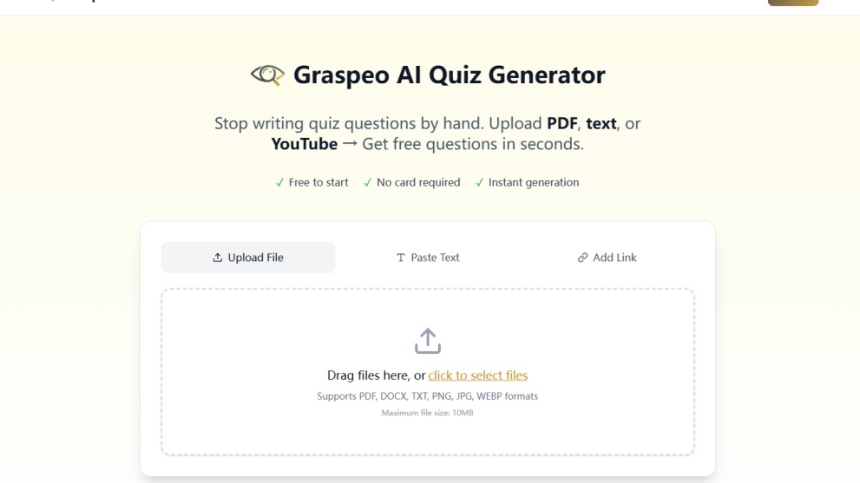This screenshot has height=483, width=860.
Task: Open the Paste Text tab
Action: click(x=428, y=258)
